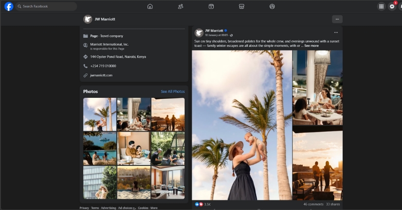Click the Photos section heading

pyautogui.click(x=90, y=92)
